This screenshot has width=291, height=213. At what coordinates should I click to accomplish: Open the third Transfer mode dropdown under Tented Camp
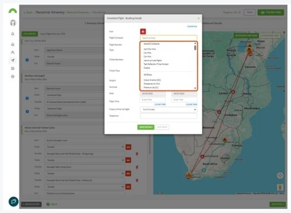(x=85, y=173)
